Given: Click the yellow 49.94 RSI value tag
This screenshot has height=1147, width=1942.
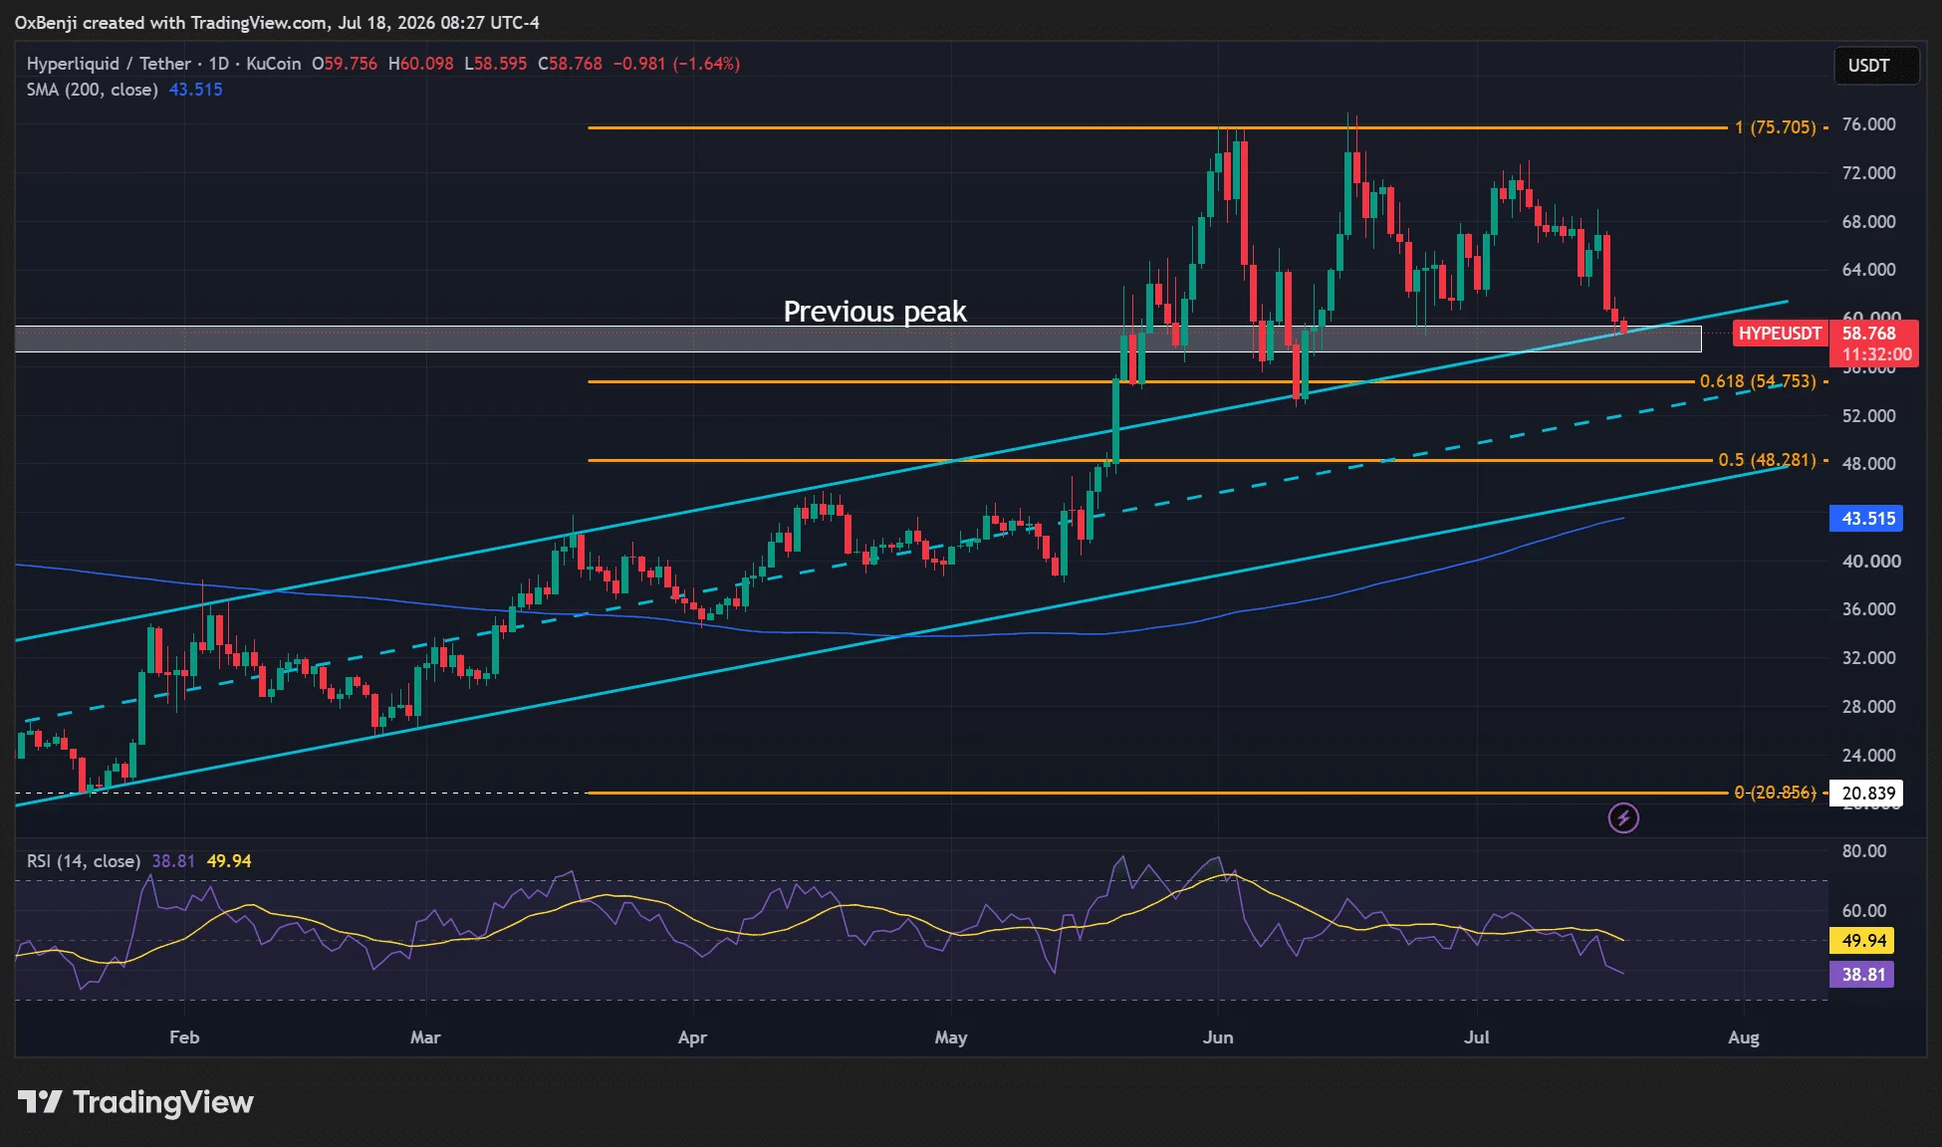Looking at the screenshot, I should click(x=1863, y=941).
